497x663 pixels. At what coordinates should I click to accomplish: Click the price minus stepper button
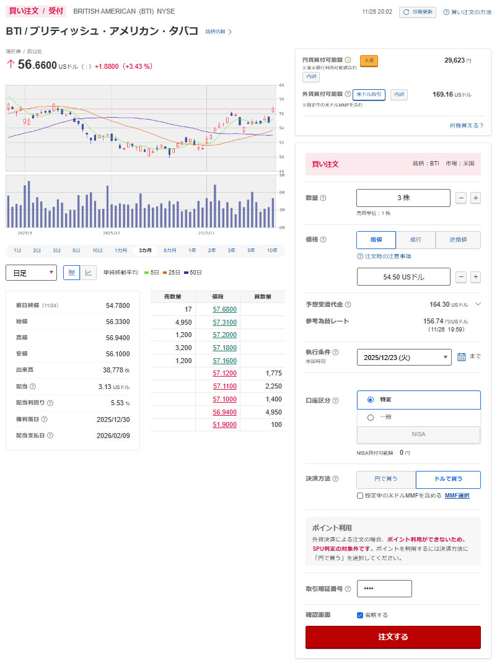tap(461, 277)
